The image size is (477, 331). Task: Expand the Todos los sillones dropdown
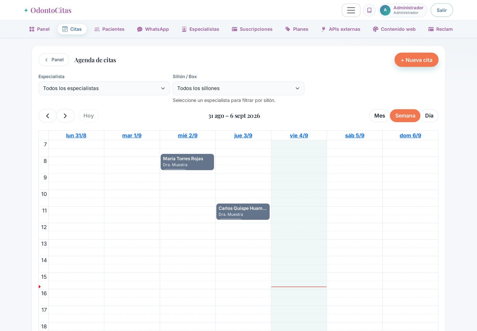coord(238,88)
